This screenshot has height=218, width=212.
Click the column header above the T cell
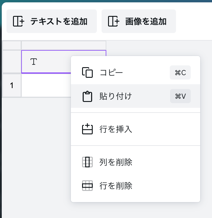[63, 45]
